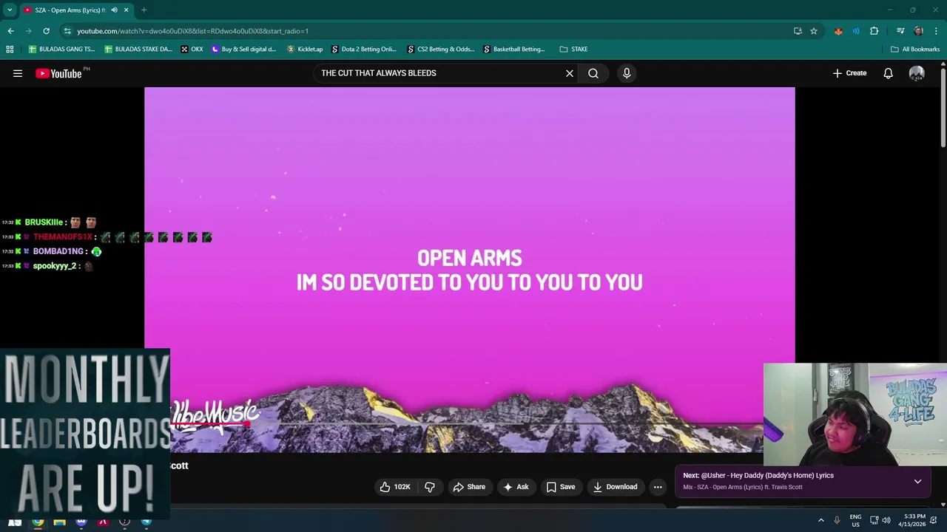Viewport: 947px width, 532px height.
Task: Open the system volume control
Action: pos(886,520)
